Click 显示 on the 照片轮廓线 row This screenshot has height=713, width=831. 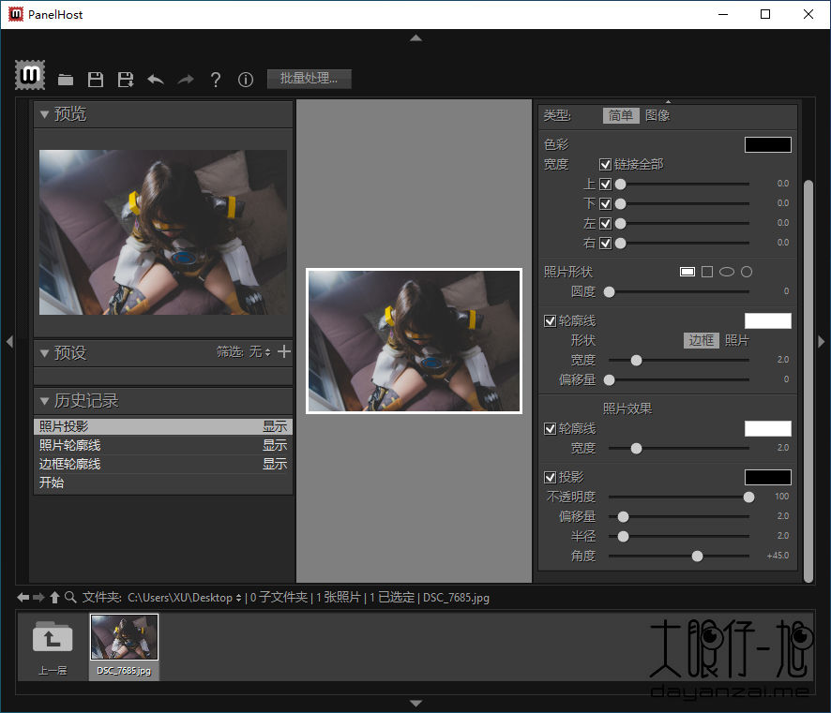pos(275,445)
